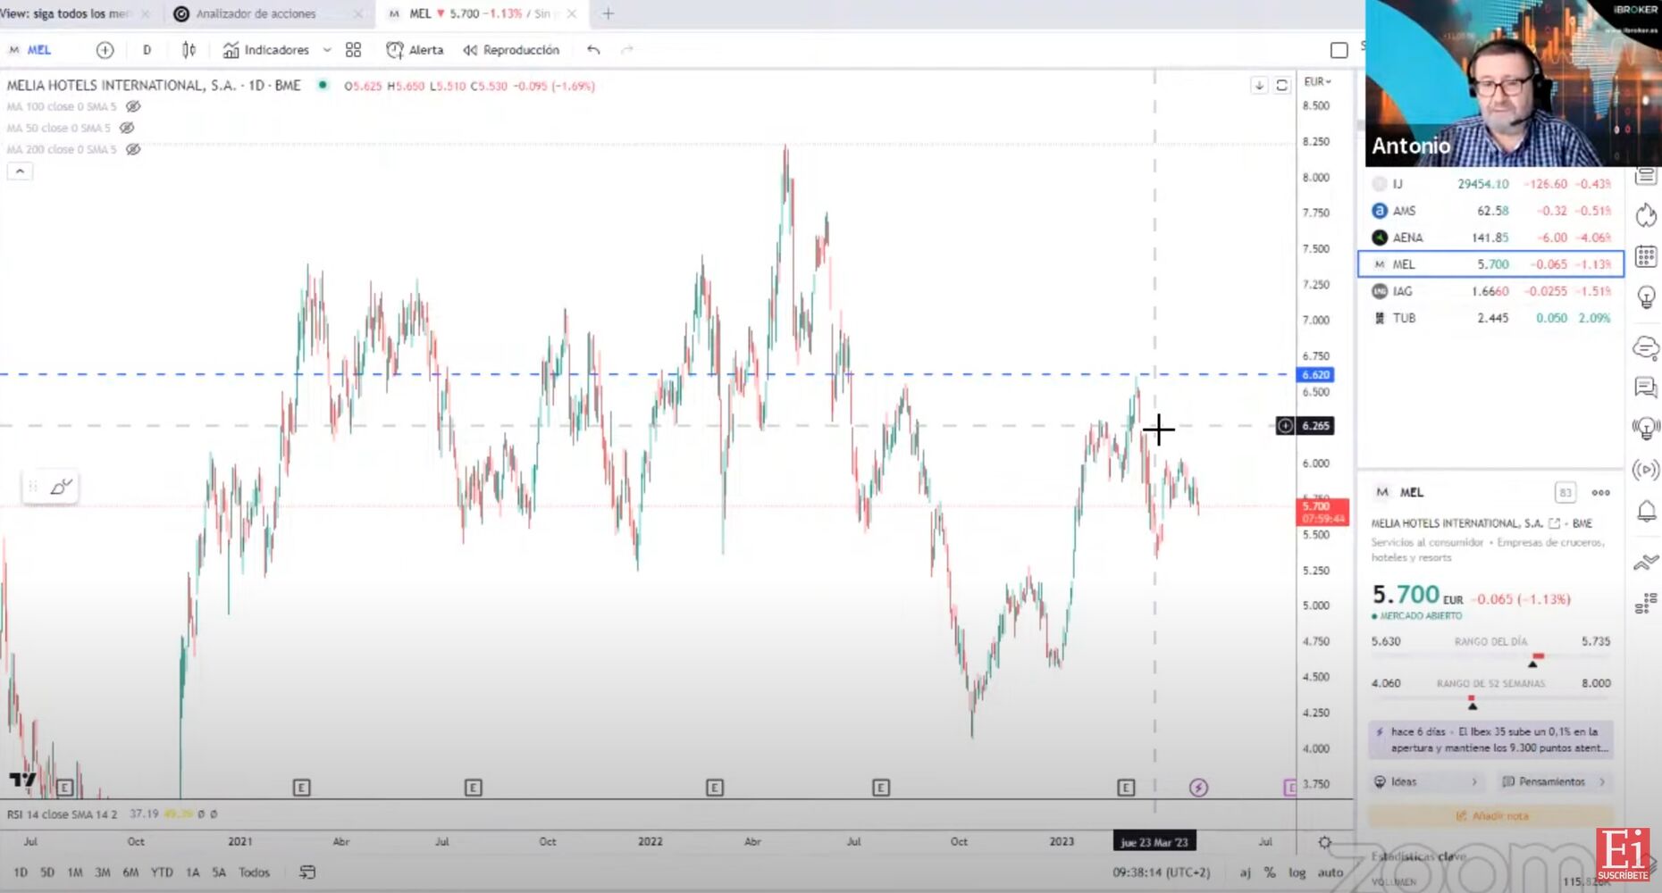
Task: Toggle visibility of MA 50 indicator
Action: [128, 128]
